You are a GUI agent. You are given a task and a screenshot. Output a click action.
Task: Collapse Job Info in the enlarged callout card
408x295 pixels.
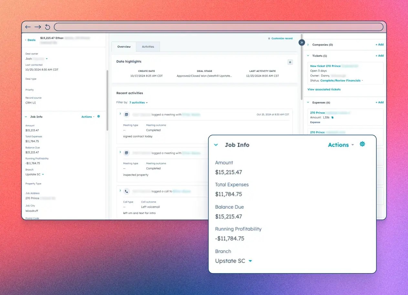pos(216,145)
